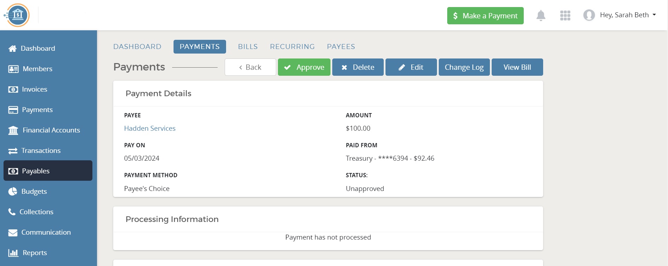Click the Budgets pie chart icon
Screen dimensions: 668x266
tap(13, 191)
